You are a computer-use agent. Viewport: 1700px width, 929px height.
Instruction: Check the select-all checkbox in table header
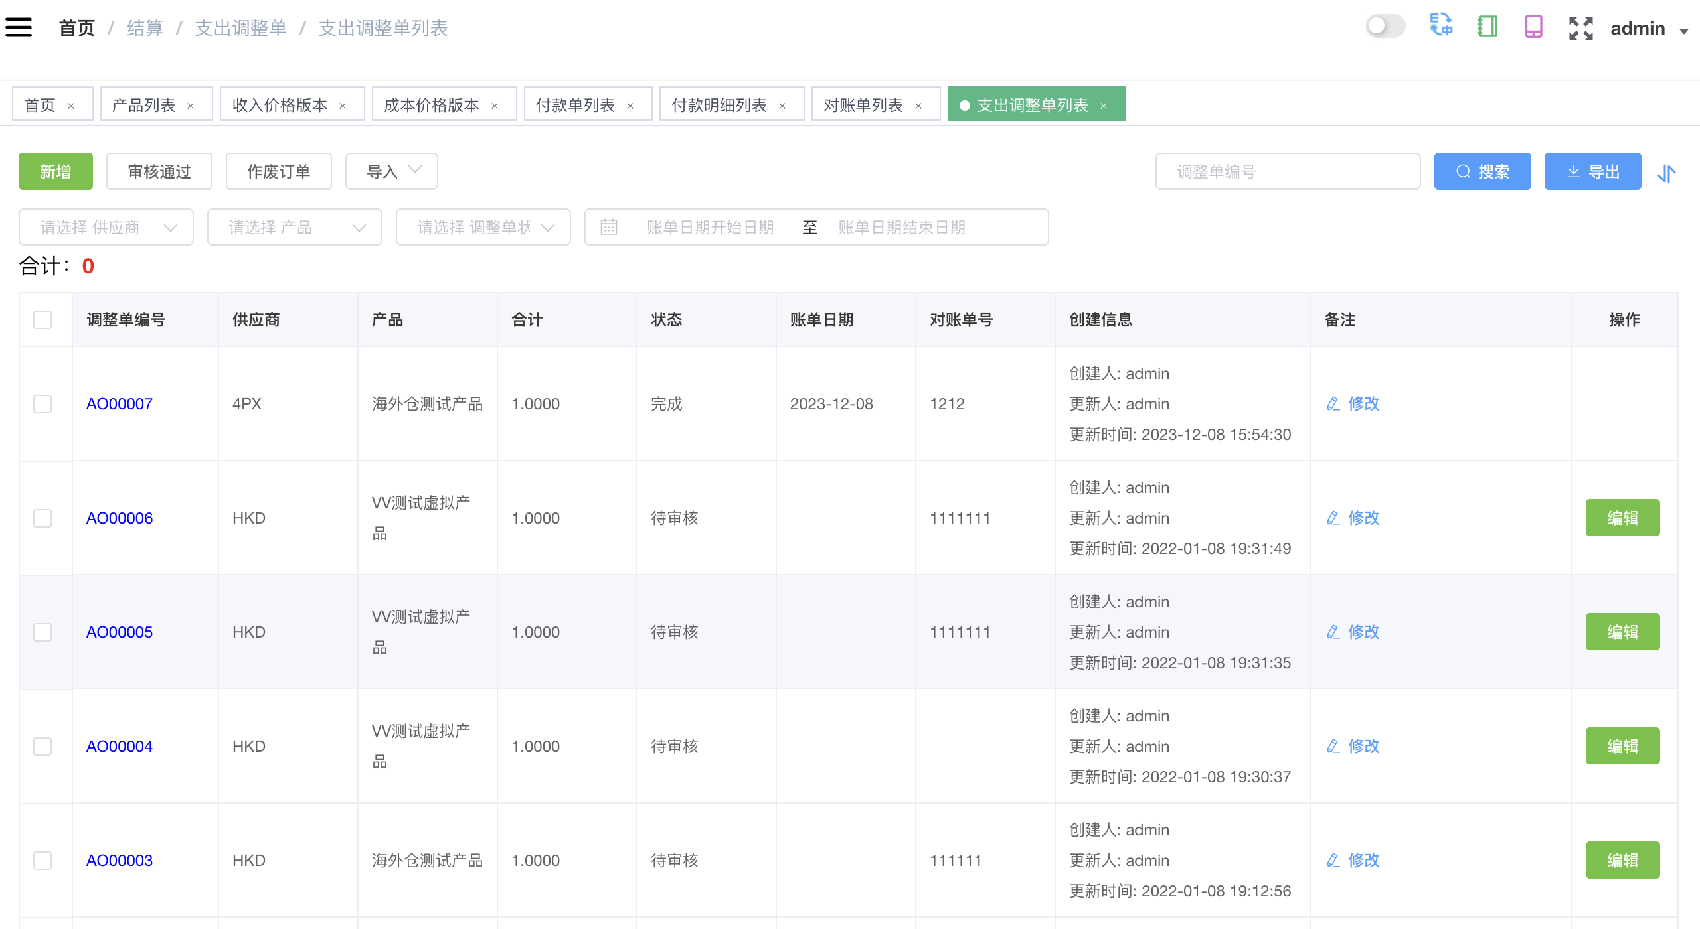click(42, 320)
